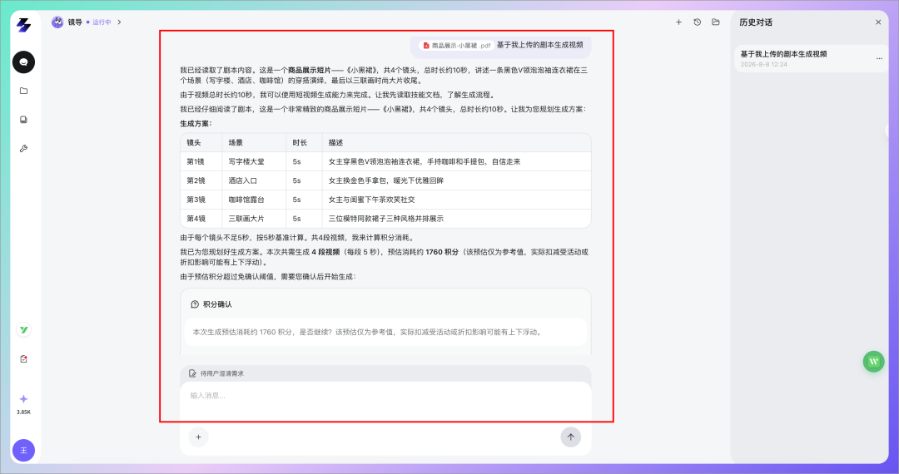899x474 pixels.
Task: Click the description 三位模特同款裙子三种风格并排展示
Action: (386, 218)
